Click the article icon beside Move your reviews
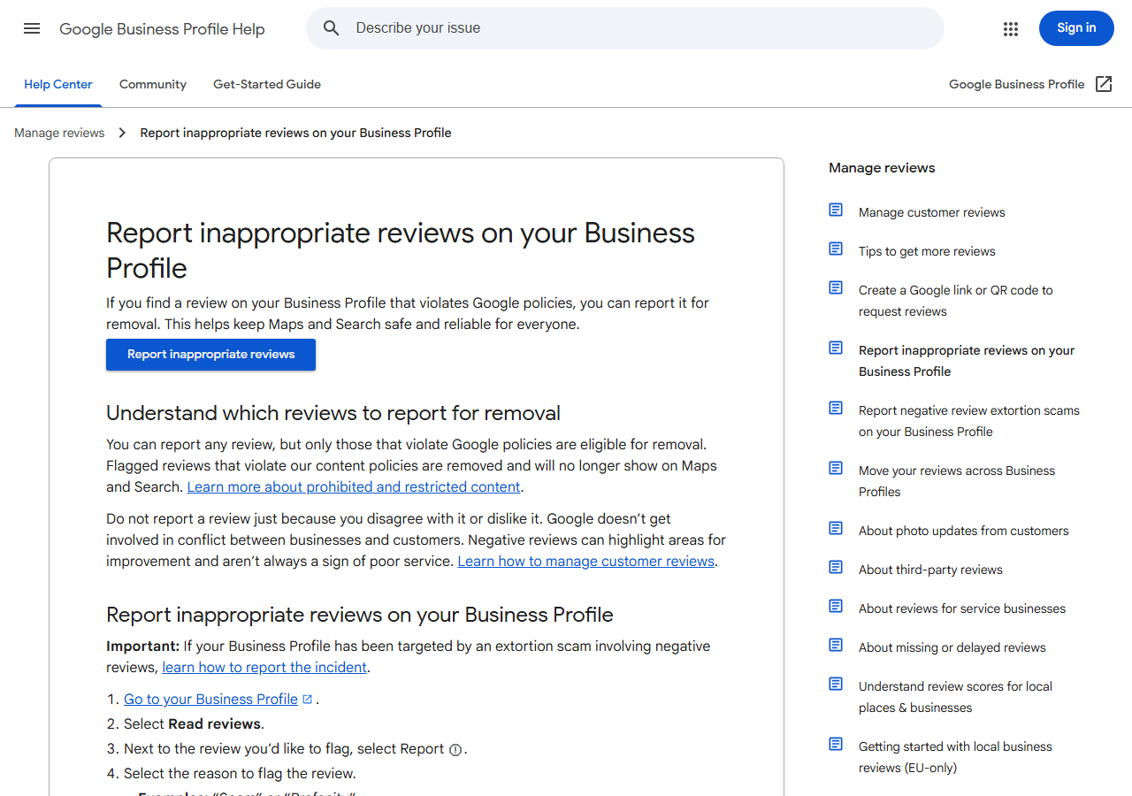Image resolution: width=1132 pixels, height=796 pixels. point(836,468)
